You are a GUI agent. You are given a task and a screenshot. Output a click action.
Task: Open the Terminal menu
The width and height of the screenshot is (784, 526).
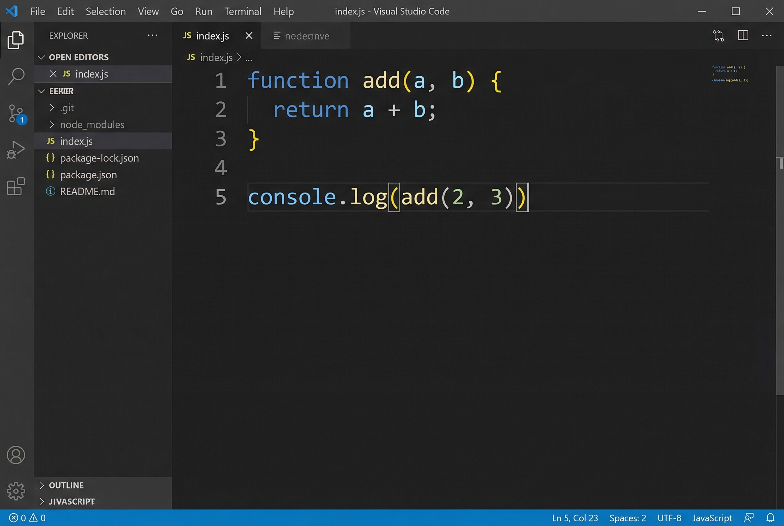(x=243, y=11)
